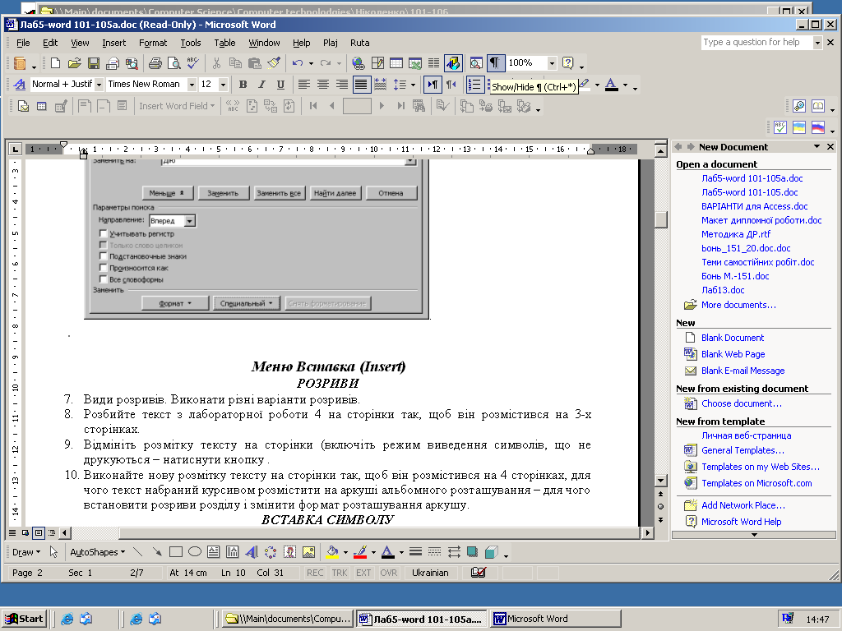The width and height of the screenshot is (842, 631).
Task: Apply yellow Fill Color bucket in Drawing toolbar
Action: (x=332, y=551)
